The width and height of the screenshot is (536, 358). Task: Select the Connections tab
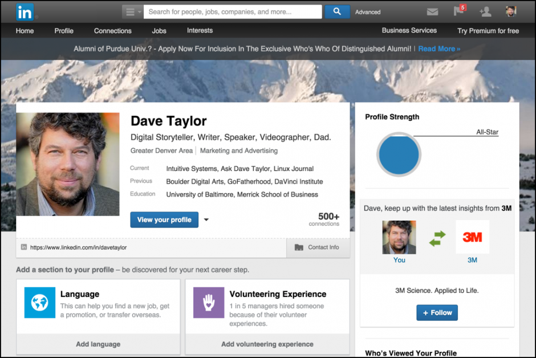pos(112,31)
